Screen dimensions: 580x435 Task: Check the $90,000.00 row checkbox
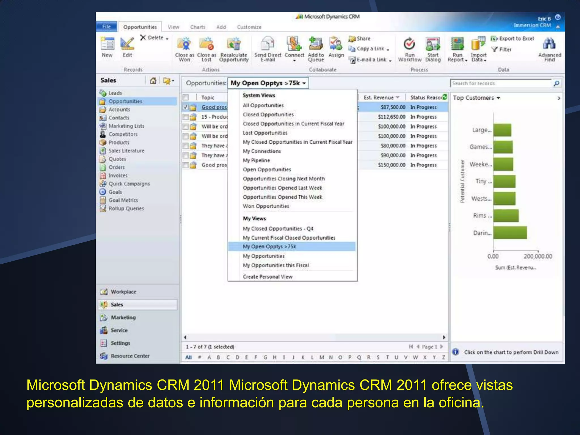point(185,155)
